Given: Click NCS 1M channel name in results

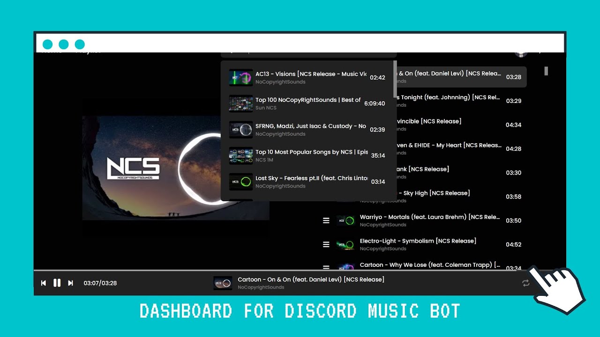Looking at the screenshot, I should (x=264, y=160).
